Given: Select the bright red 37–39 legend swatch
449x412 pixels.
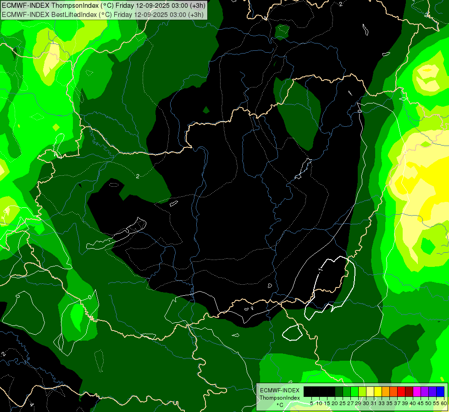Looking at the screenshot, I should (401, 391).
